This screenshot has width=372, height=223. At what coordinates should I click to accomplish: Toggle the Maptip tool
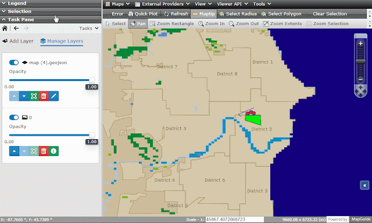point(204,14)
